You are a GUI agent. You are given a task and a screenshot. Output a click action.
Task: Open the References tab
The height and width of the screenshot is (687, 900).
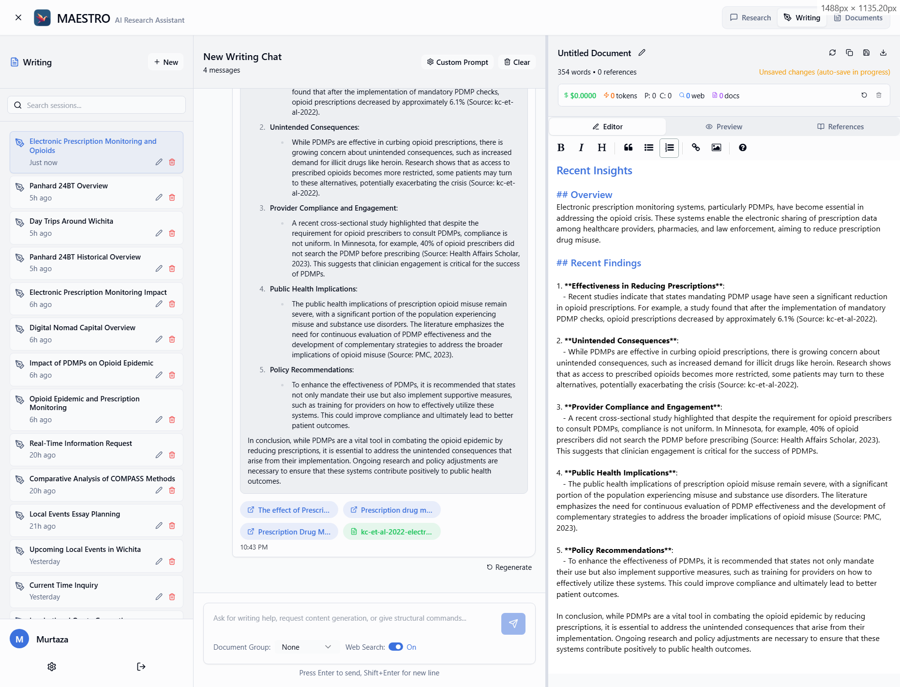(840, 127)
